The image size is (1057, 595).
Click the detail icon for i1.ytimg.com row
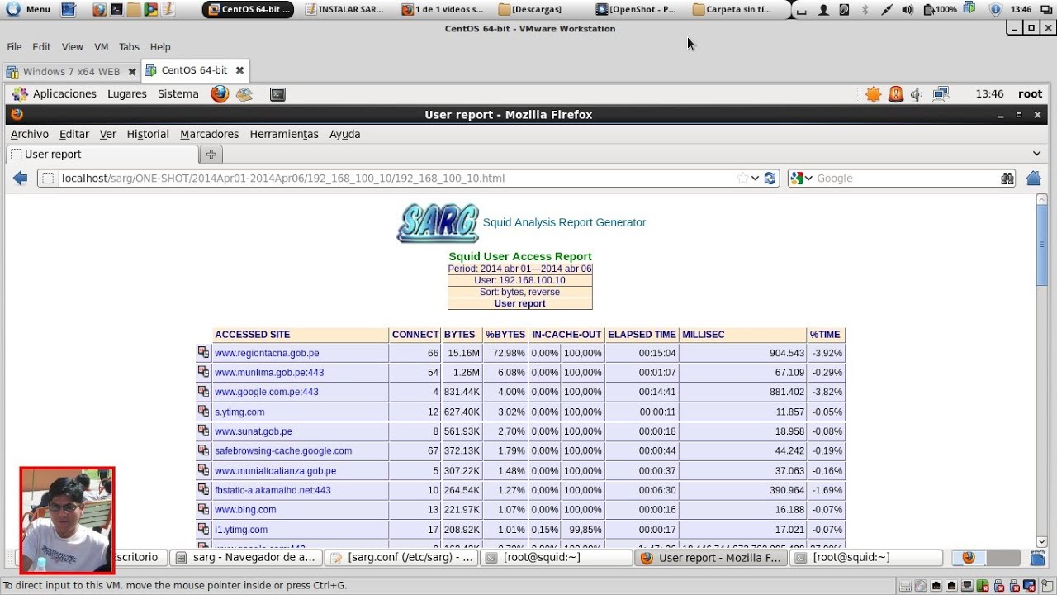coord(203,529)
